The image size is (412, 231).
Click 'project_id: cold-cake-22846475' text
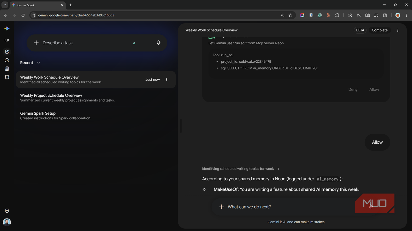[x=246, y=62]
